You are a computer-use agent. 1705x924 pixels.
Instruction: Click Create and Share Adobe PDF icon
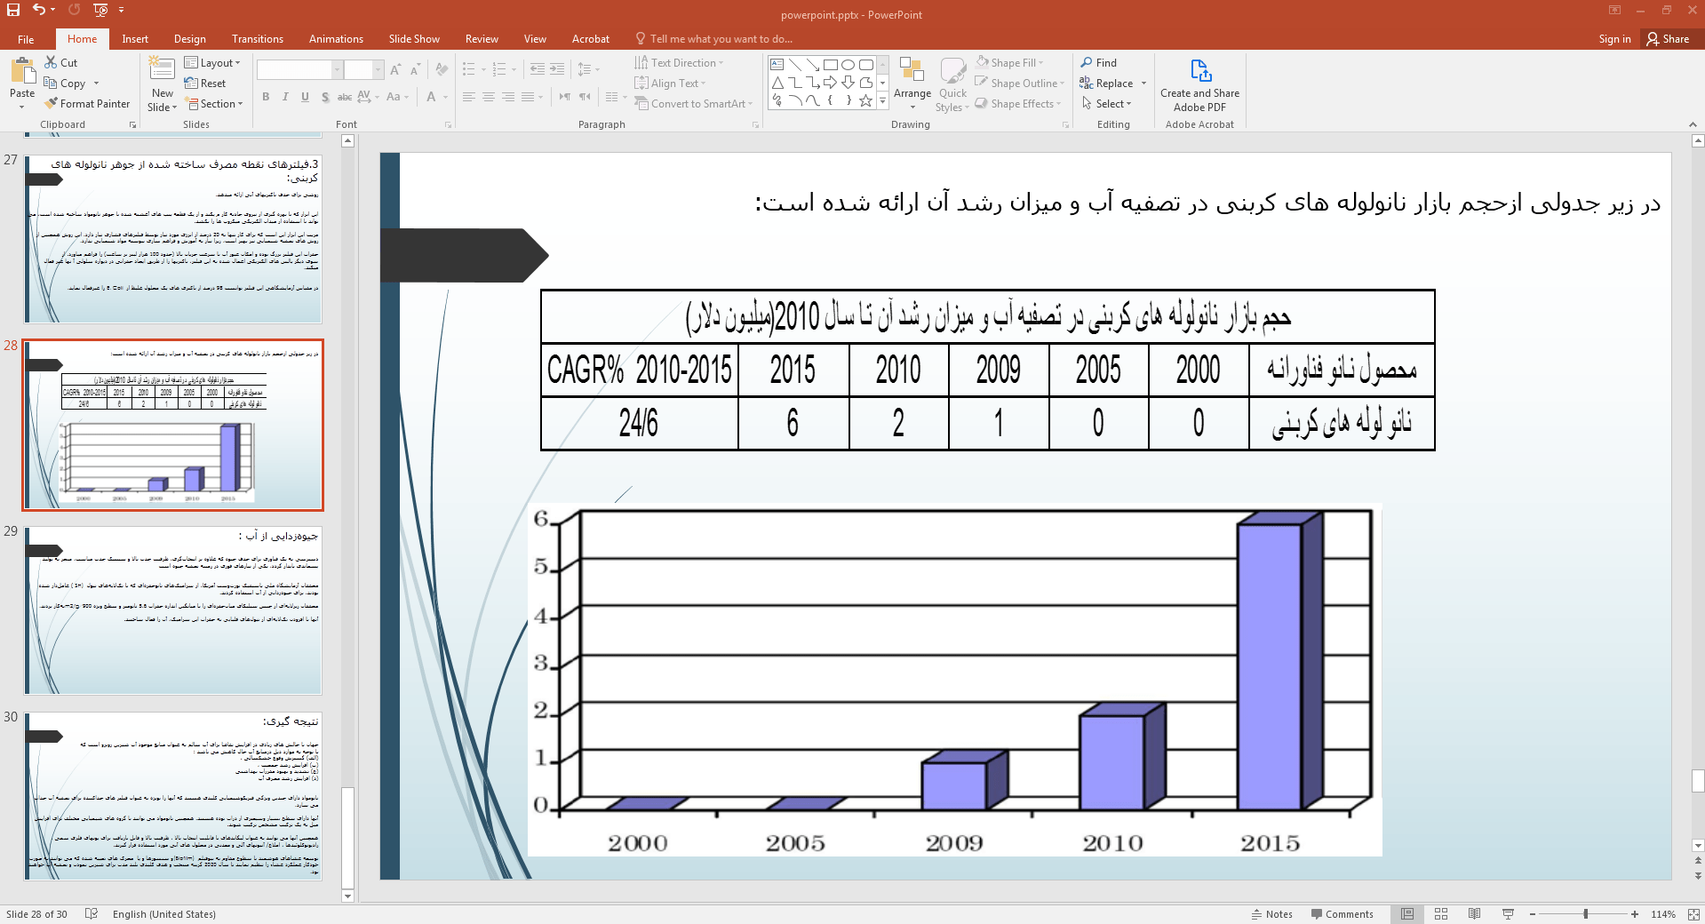tap(1199, 73)
